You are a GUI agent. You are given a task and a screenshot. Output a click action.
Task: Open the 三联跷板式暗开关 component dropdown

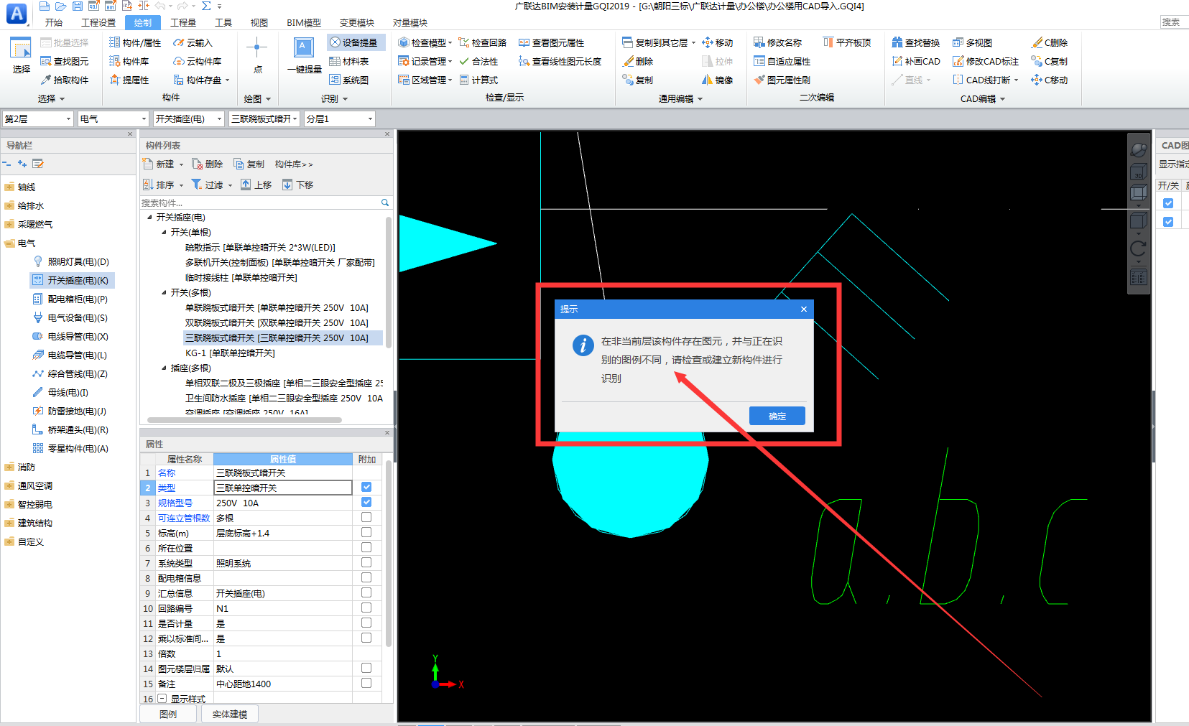coord(264,118)
